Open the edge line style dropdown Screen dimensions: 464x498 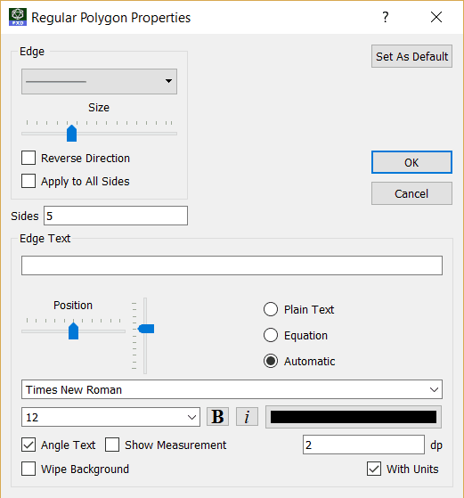(99, 81)
